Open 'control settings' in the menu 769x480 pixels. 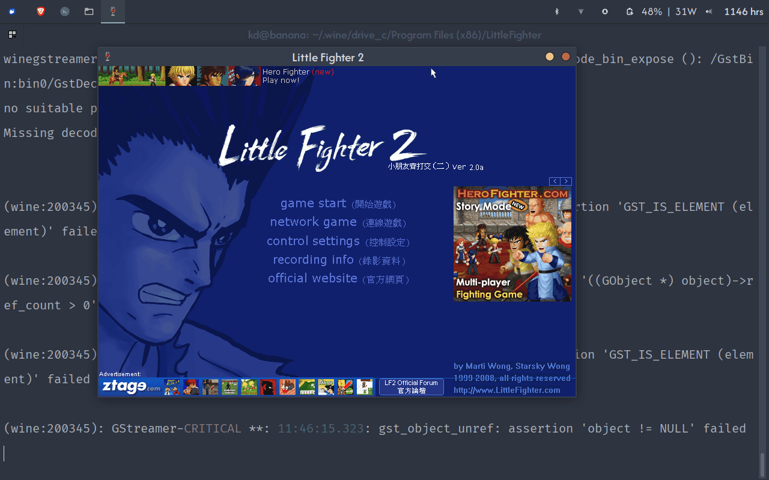click(313, 242)
